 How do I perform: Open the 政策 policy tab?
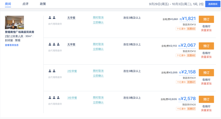43,4
